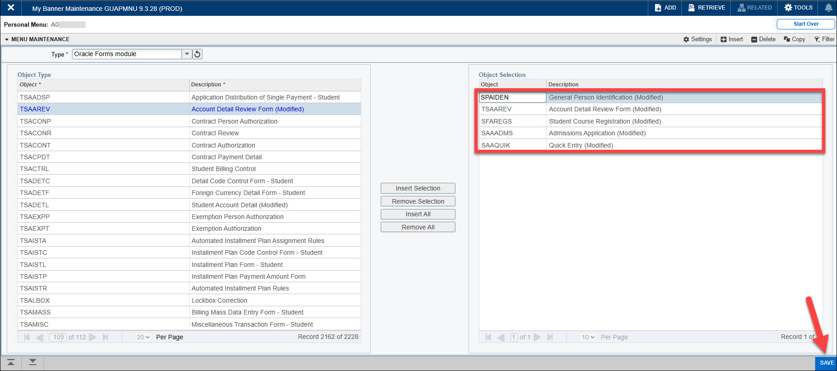The width and height of the screenshot is (837, 371).
Task: Click the Insert Selection button
Action: (x=418, y=188)
